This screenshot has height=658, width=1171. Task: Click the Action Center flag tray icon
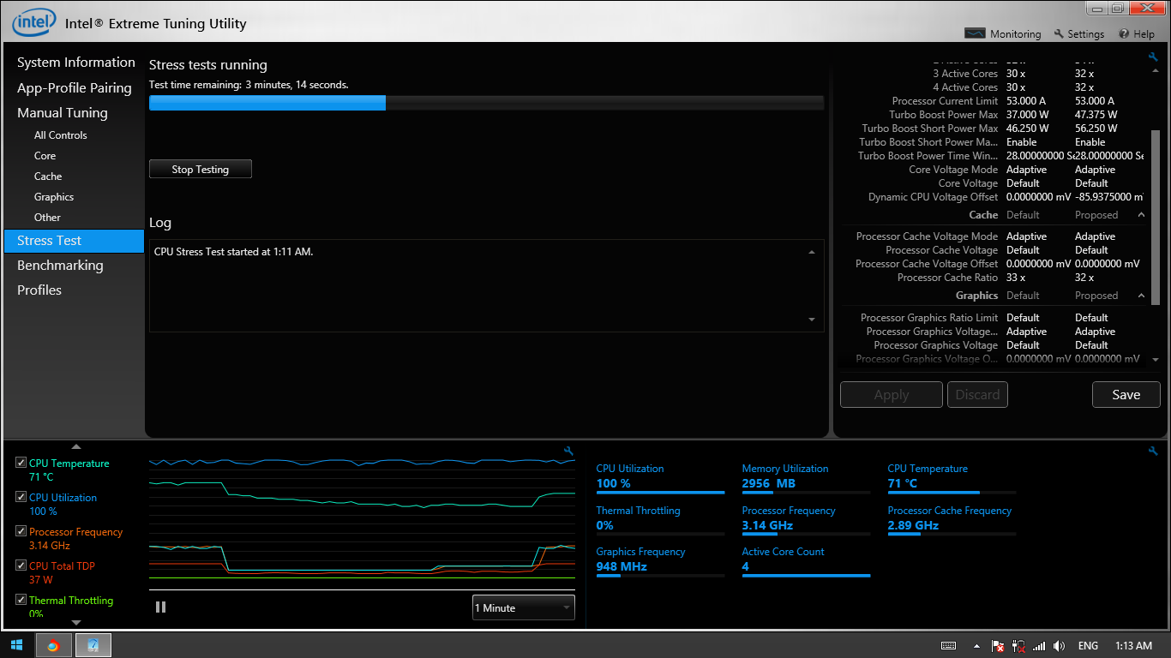998,646
